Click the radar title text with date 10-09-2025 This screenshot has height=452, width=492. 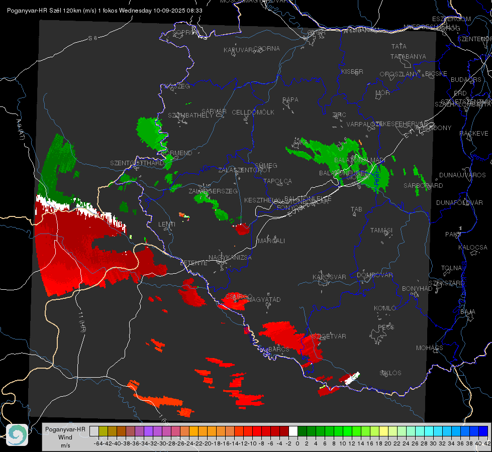tap(105, 11)
